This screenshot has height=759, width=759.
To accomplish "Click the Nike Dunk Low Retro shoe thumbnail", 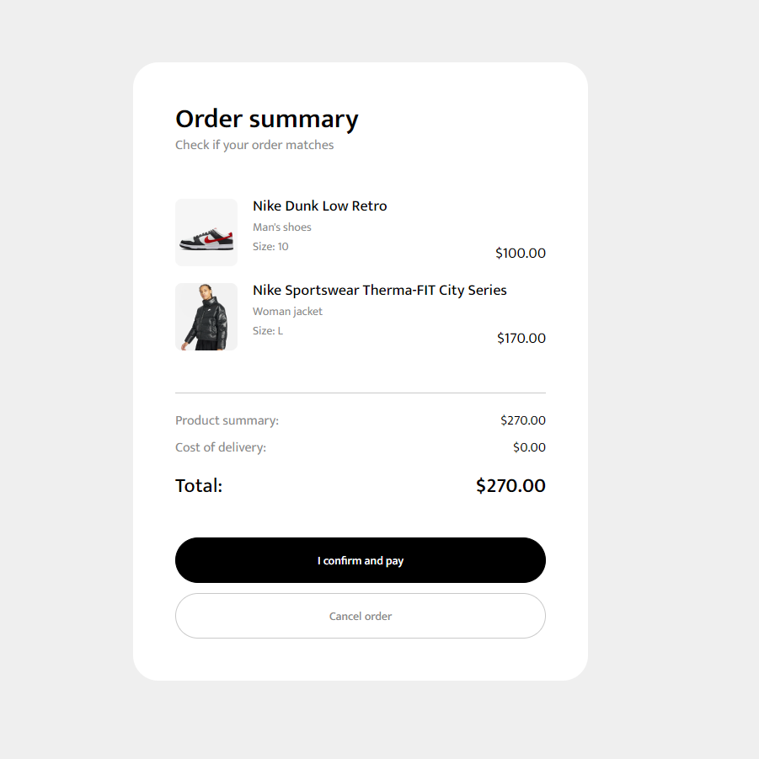I will 206,232.
